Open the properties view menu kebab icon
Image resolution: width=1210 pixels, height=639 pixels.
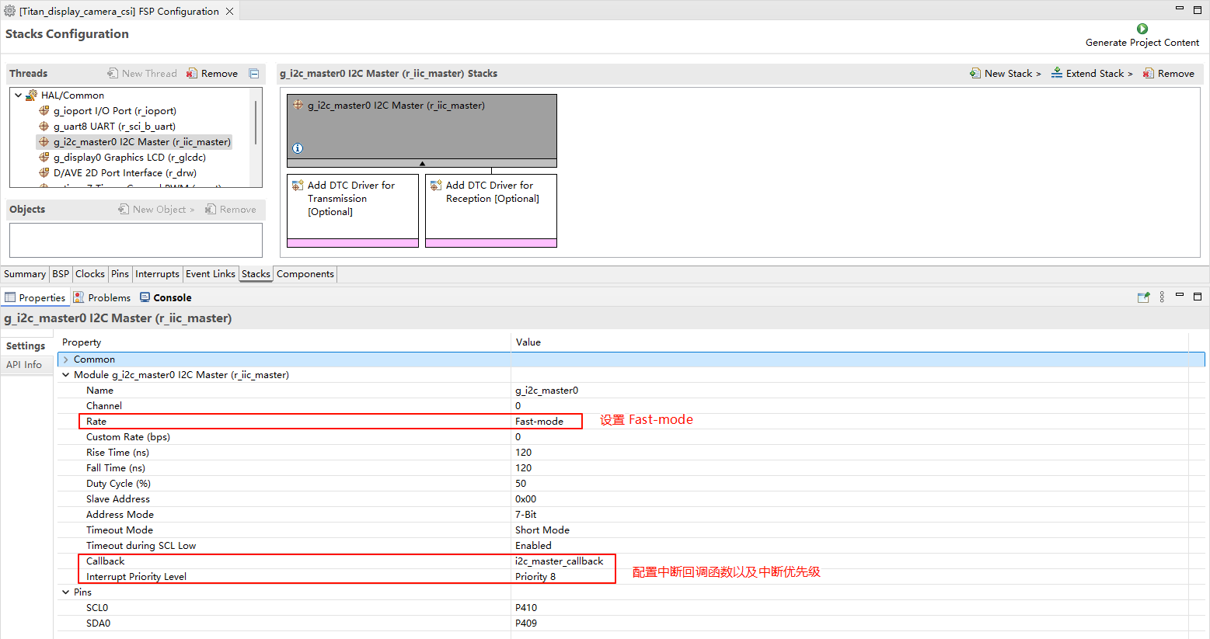coord(1162,297)
